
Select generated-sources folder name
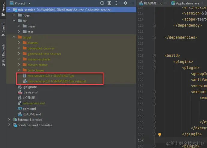41,48
